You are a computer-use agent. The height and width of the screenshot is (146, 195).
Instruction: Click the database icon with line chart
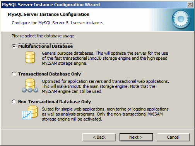pyautogui.click(x=30, y=112)
